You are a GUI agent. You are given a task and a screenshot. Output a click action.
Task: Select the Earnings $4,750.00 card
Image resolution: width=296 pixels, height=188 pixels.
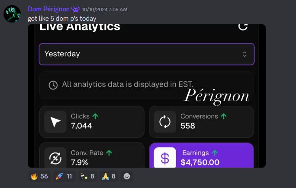201,156
